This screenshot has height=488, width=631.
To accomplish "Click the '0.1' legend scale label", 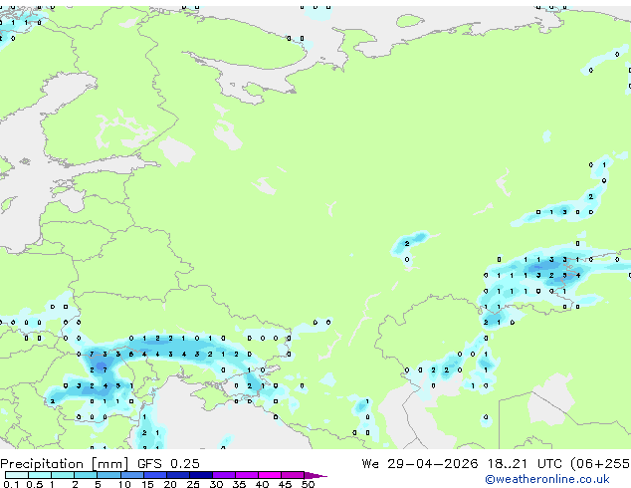I will coord(11,484).
